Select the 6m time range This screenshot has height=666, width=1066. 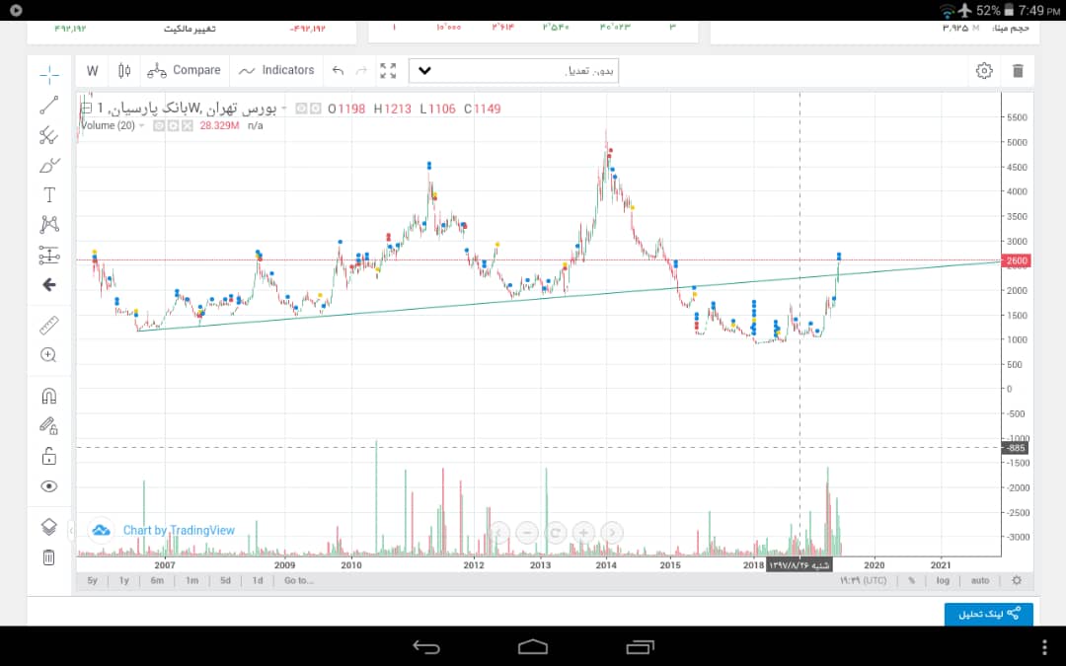tap(157, 580)
